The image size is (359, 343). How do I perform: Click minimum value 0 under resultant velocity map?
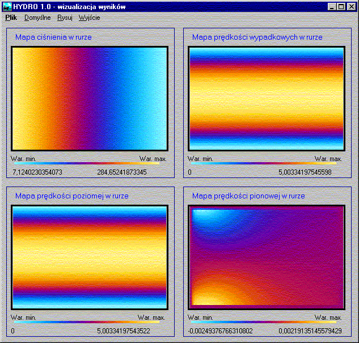(x=189, y=172)
